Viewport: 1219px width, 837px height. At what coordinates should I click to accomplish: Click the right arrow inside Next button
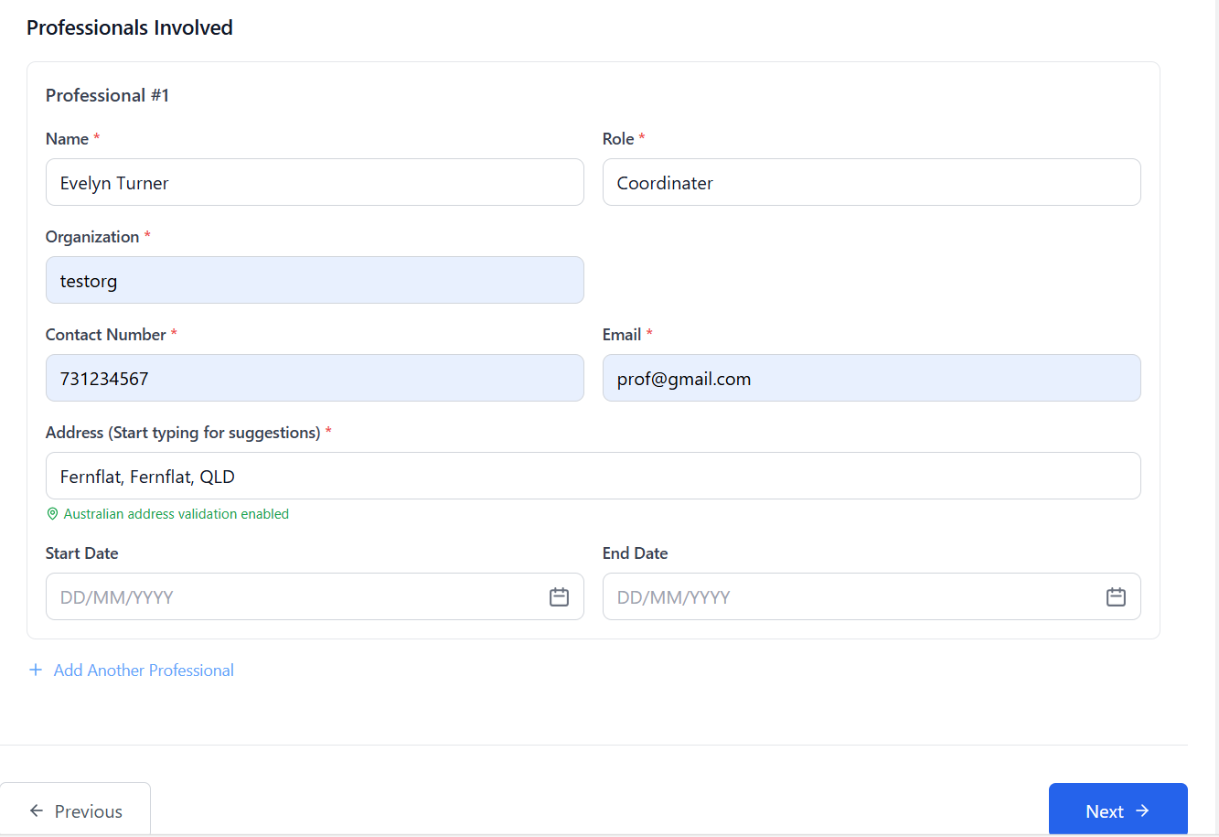click(1144, 810)
